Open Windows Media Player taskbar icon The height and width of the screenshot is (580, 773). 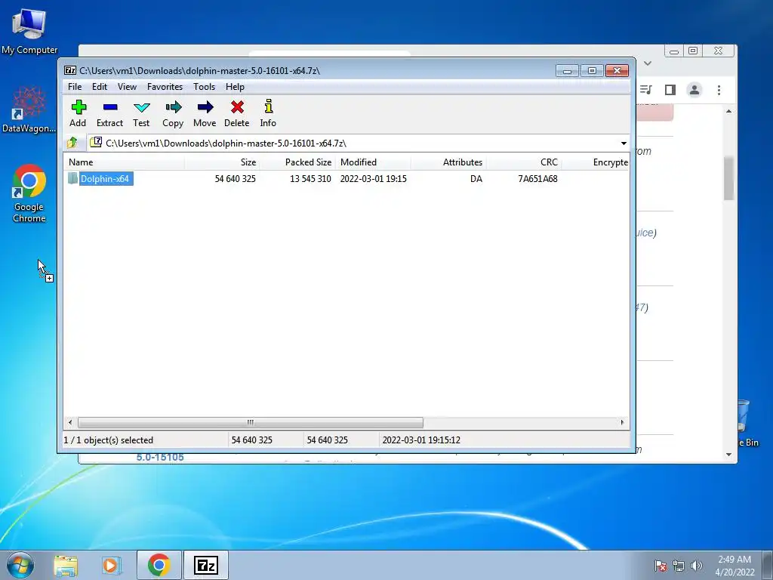tap(111, 565)
